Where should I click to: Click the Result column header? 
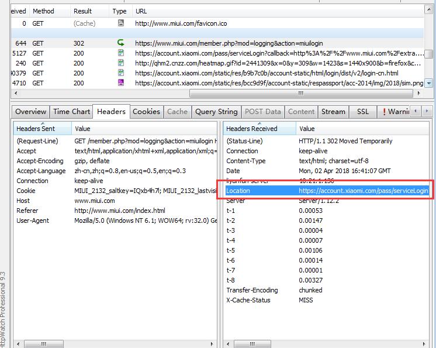82,11
